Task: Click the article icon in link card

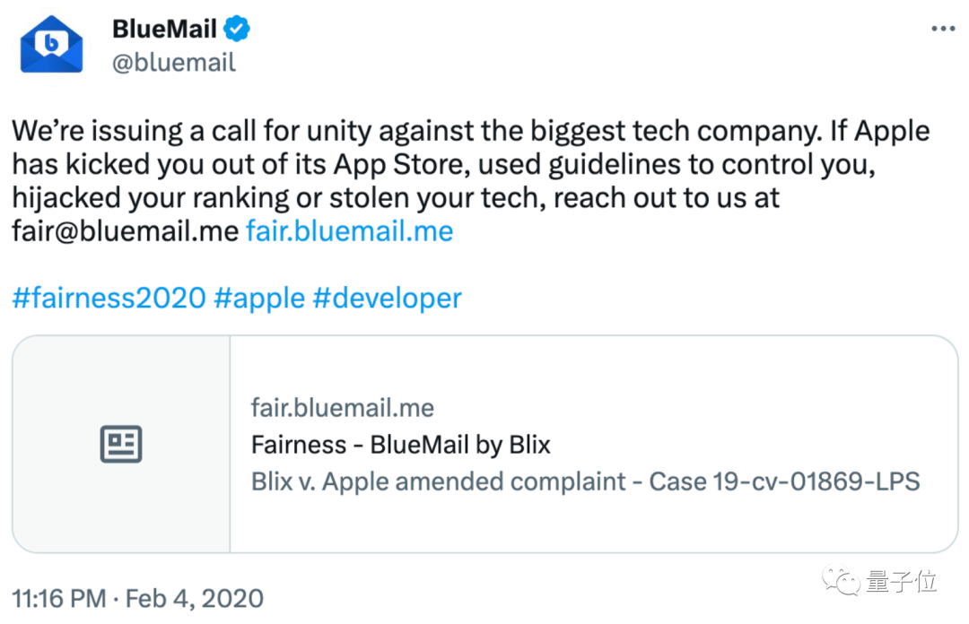Action: [121, 444]
